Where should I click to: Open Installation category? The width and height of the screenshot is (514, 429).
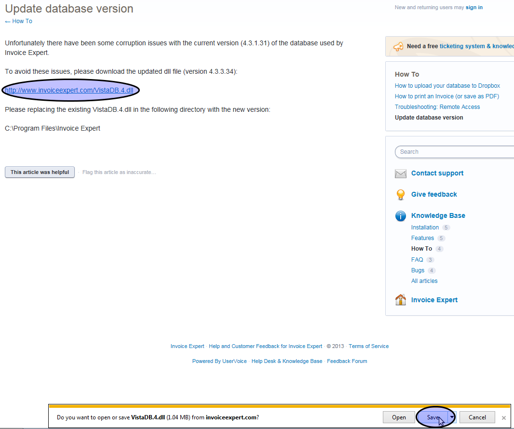coord(425,228)
